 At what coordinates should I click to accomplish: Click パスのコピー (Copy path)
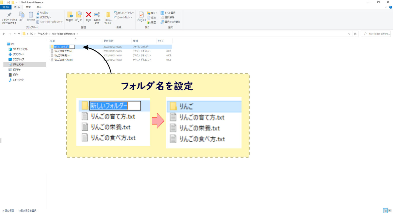pos(44,17)
